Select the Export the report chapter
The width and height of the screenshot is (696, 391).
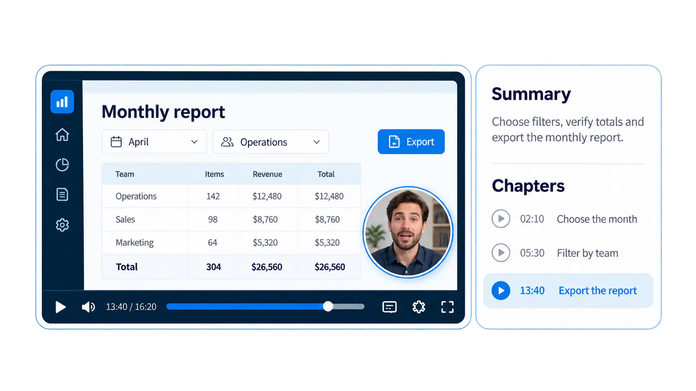click(x=568, y=290)
